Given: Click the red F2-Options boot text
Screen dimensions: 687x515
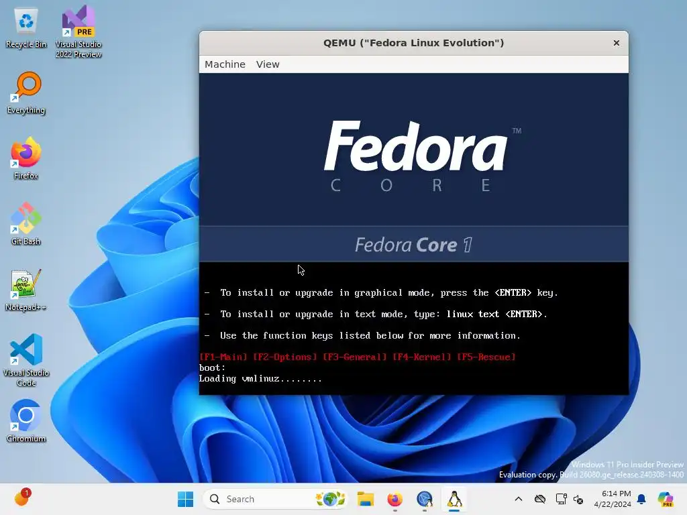Looking at the screenshot, I should 284,357.
